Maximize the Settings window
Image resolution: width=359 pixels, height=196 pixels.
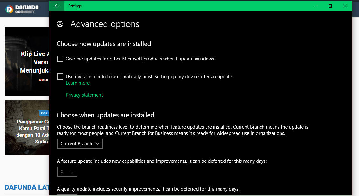pos(330,6)
